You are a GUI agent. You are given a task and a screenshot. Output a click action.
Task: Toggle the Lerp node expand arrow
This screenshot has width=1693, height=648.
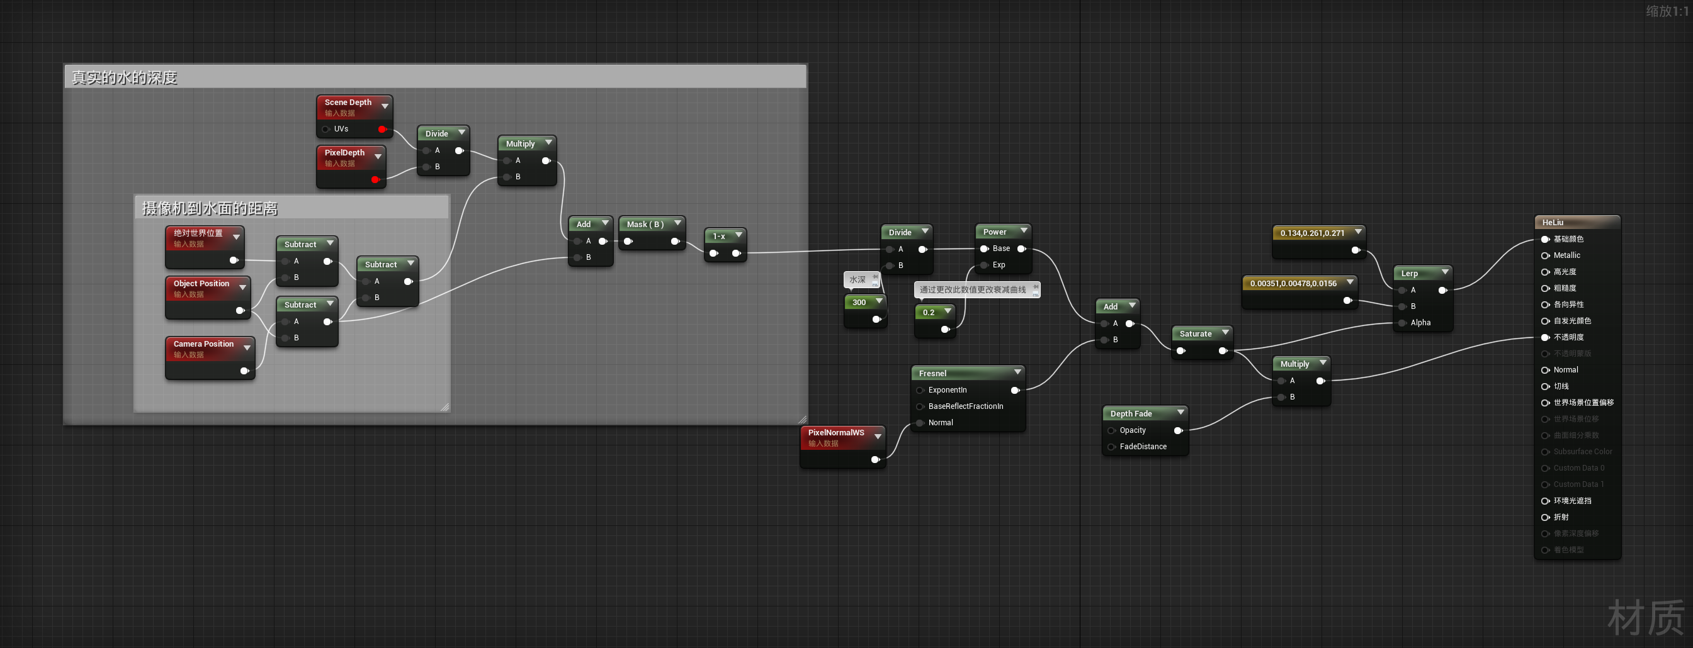(1445, 272)
